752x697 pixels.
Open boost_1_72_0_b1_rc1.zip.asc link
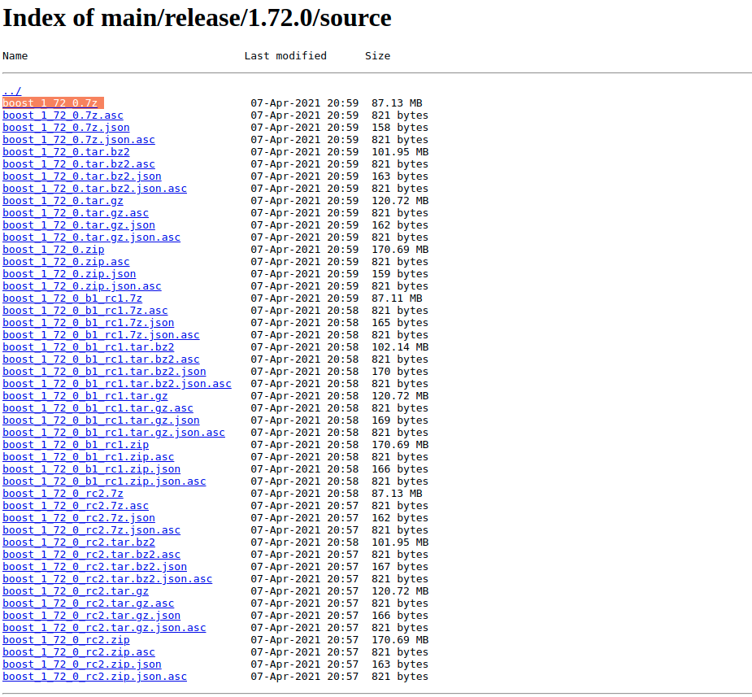click(x=89, y=457)
